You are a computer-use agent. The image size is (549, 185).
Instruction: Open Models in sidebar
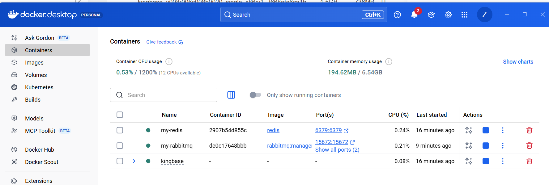(47, 118)
